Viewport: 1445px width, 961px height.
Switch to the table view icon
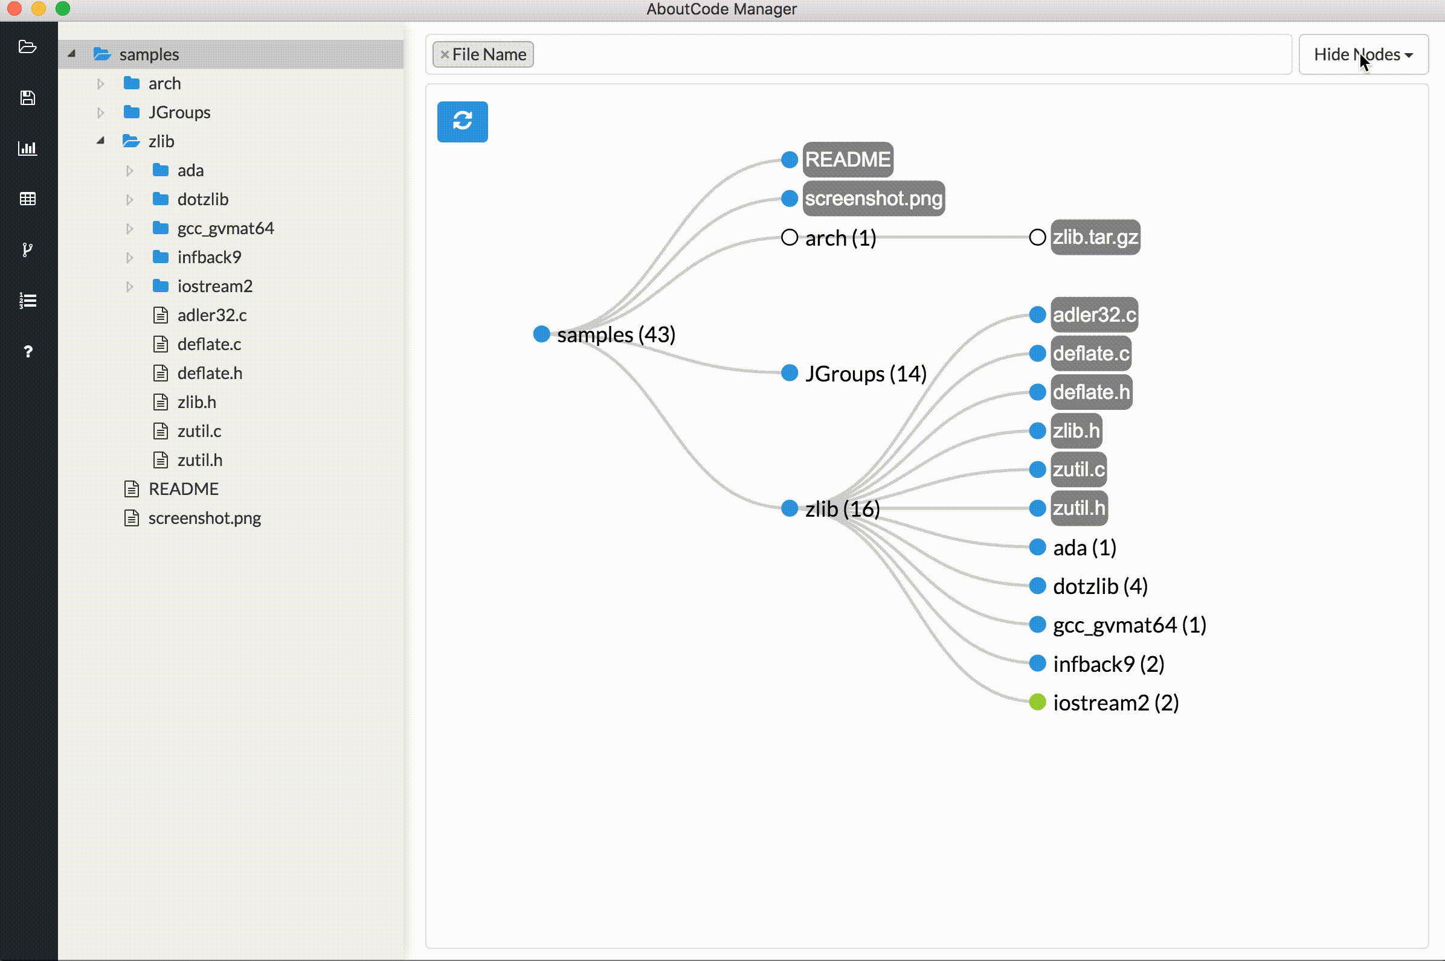click(x=28, y=199)
